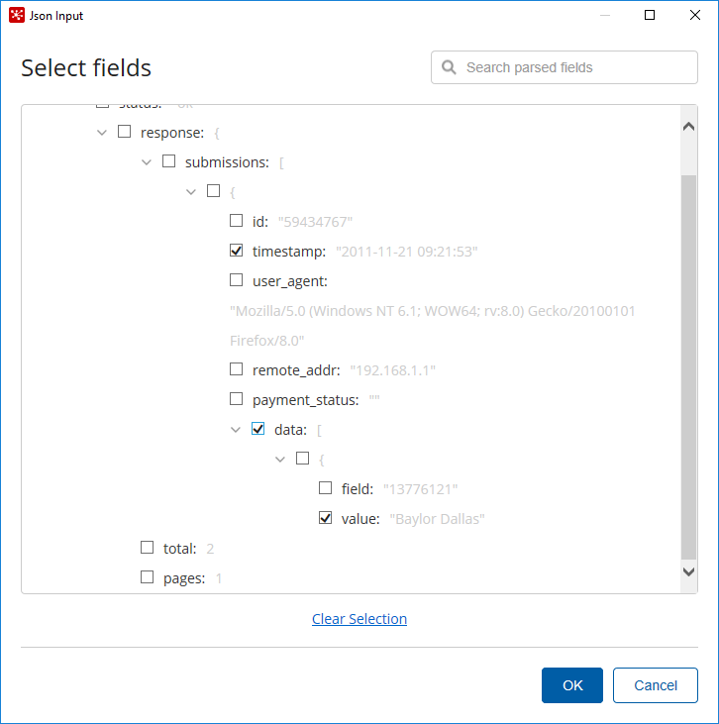Check the payment_status checkbox
The height and width of the screenshot is (724, 719).
[x=236, y=398]
